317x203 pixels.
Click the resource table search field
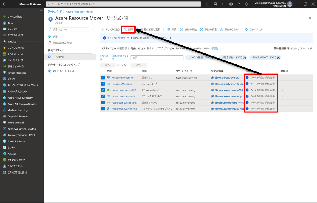(157, 57)
